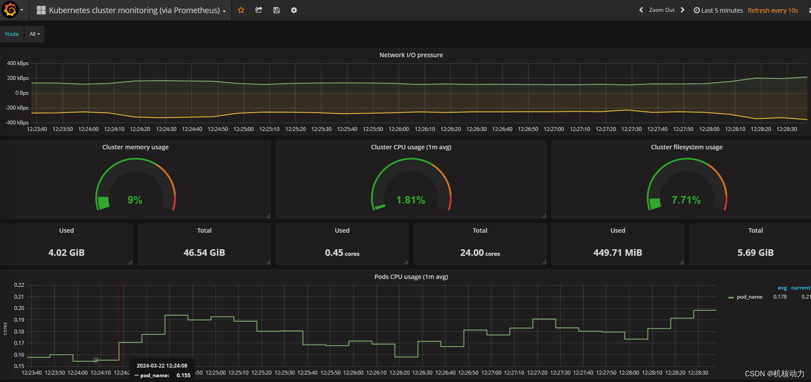Open Cluster memory usage panel title menu

point(135,147)
